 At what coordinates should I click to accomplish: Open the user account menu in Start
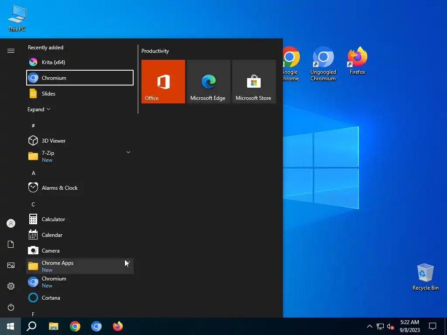pyautogui.click(x=11, y=223)
